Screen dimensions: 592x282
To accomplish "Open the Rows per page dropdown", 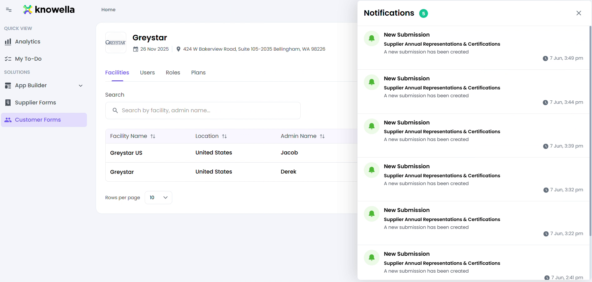I will (x=158, y=198).
